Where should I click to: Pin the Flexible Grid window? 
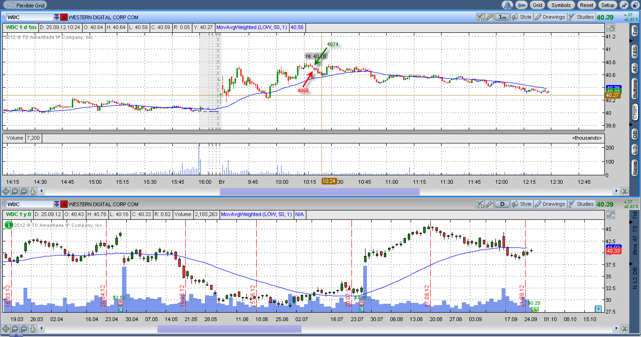coord(624,5)
